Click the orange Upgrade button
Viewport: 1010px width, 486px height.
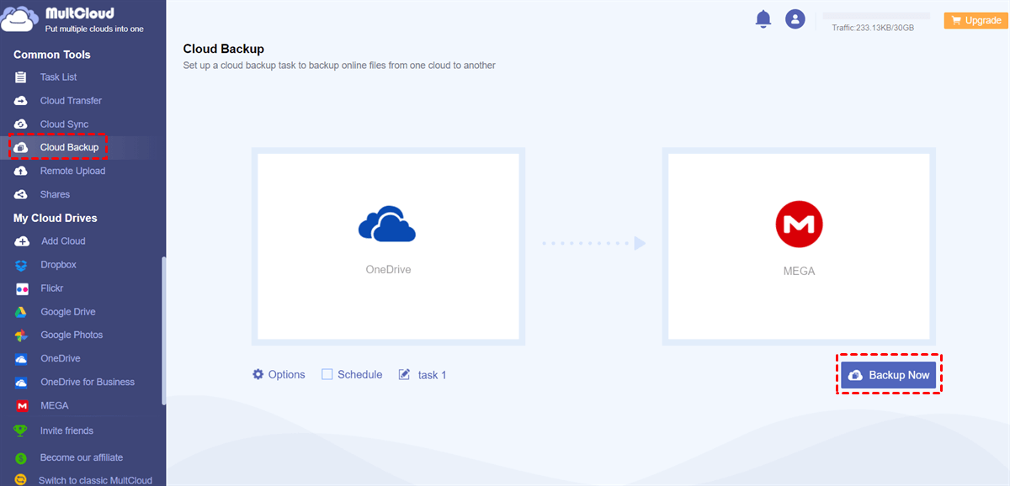coord(975,20)
